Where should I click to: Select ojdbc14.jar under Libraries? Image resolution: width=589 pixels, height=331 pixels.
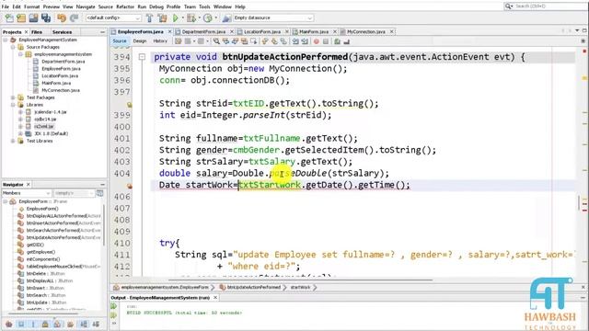[45, 119]
